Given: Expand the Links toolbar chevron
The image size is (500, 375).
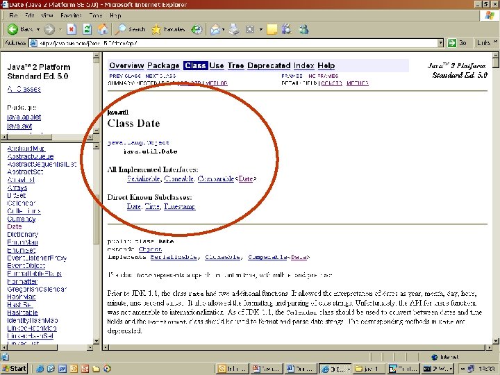Looking at the screenshot, I should (495, 42).
